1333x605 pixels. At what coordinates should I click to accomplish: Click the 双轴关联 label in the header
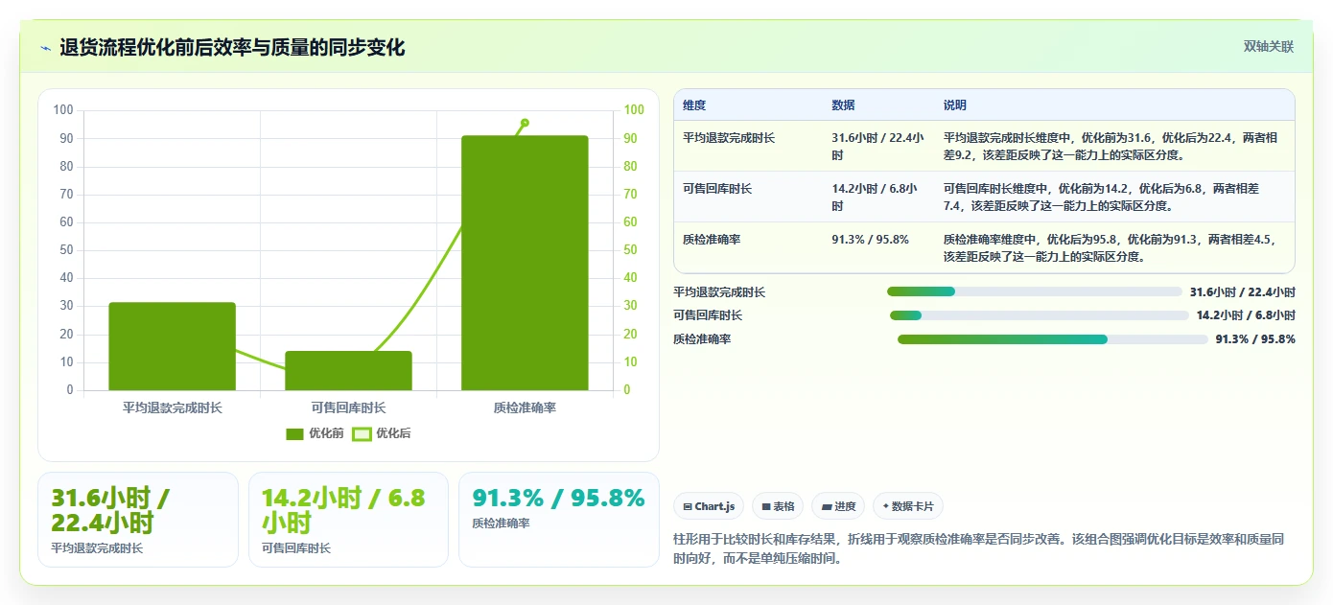point(1269,47)
